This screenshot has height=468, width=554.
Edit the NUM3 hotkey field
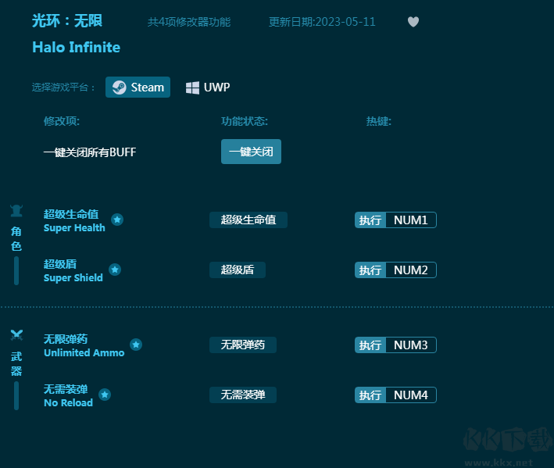[411, 345]
